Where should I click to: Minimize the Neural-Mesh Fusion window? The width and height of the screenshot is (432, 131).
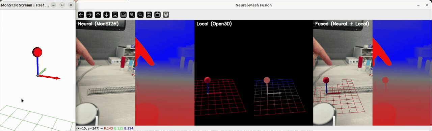418,5
